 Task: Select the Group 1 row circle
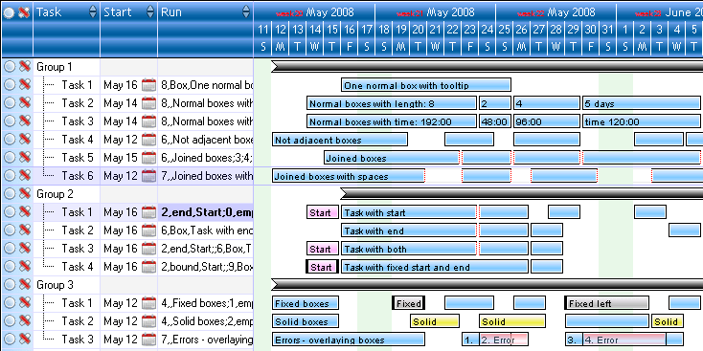[x=9, y=67]
